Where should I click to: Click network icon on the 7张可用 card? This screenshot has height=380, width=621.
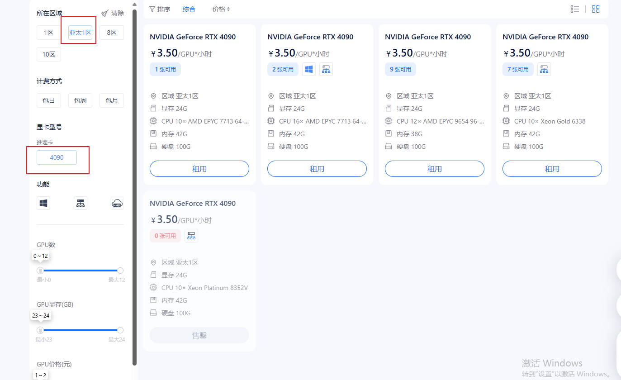coord(544,69)
